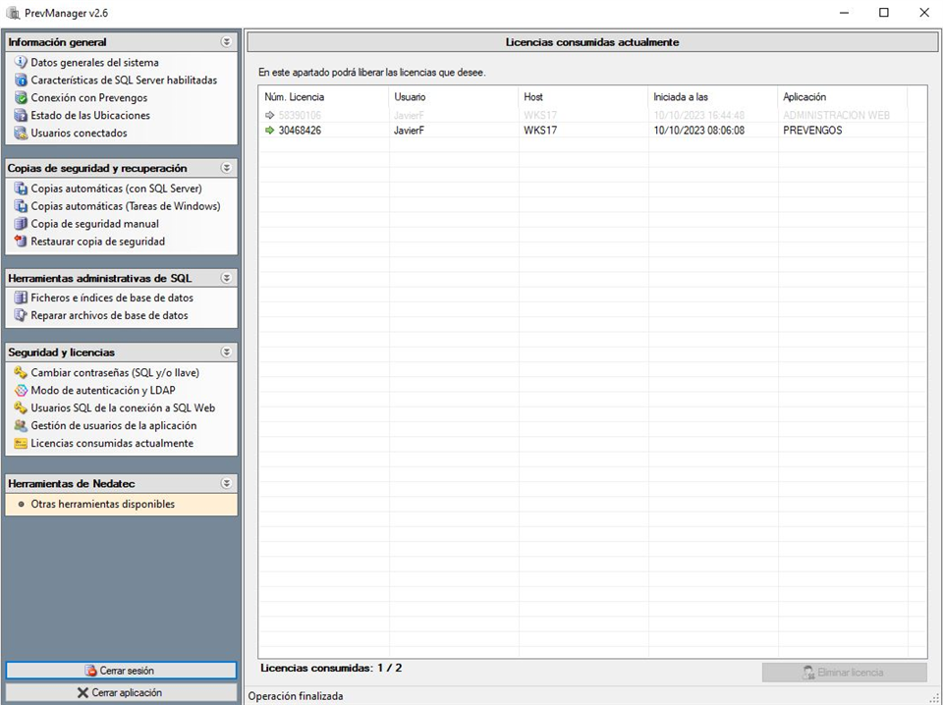Click the Restaurar copia de seguridad icon

tap(21, 242)
